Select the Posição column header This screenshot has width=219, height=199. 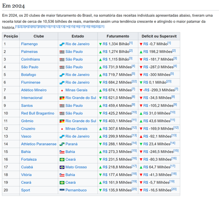pyautogui.click(x=11, y=36)
